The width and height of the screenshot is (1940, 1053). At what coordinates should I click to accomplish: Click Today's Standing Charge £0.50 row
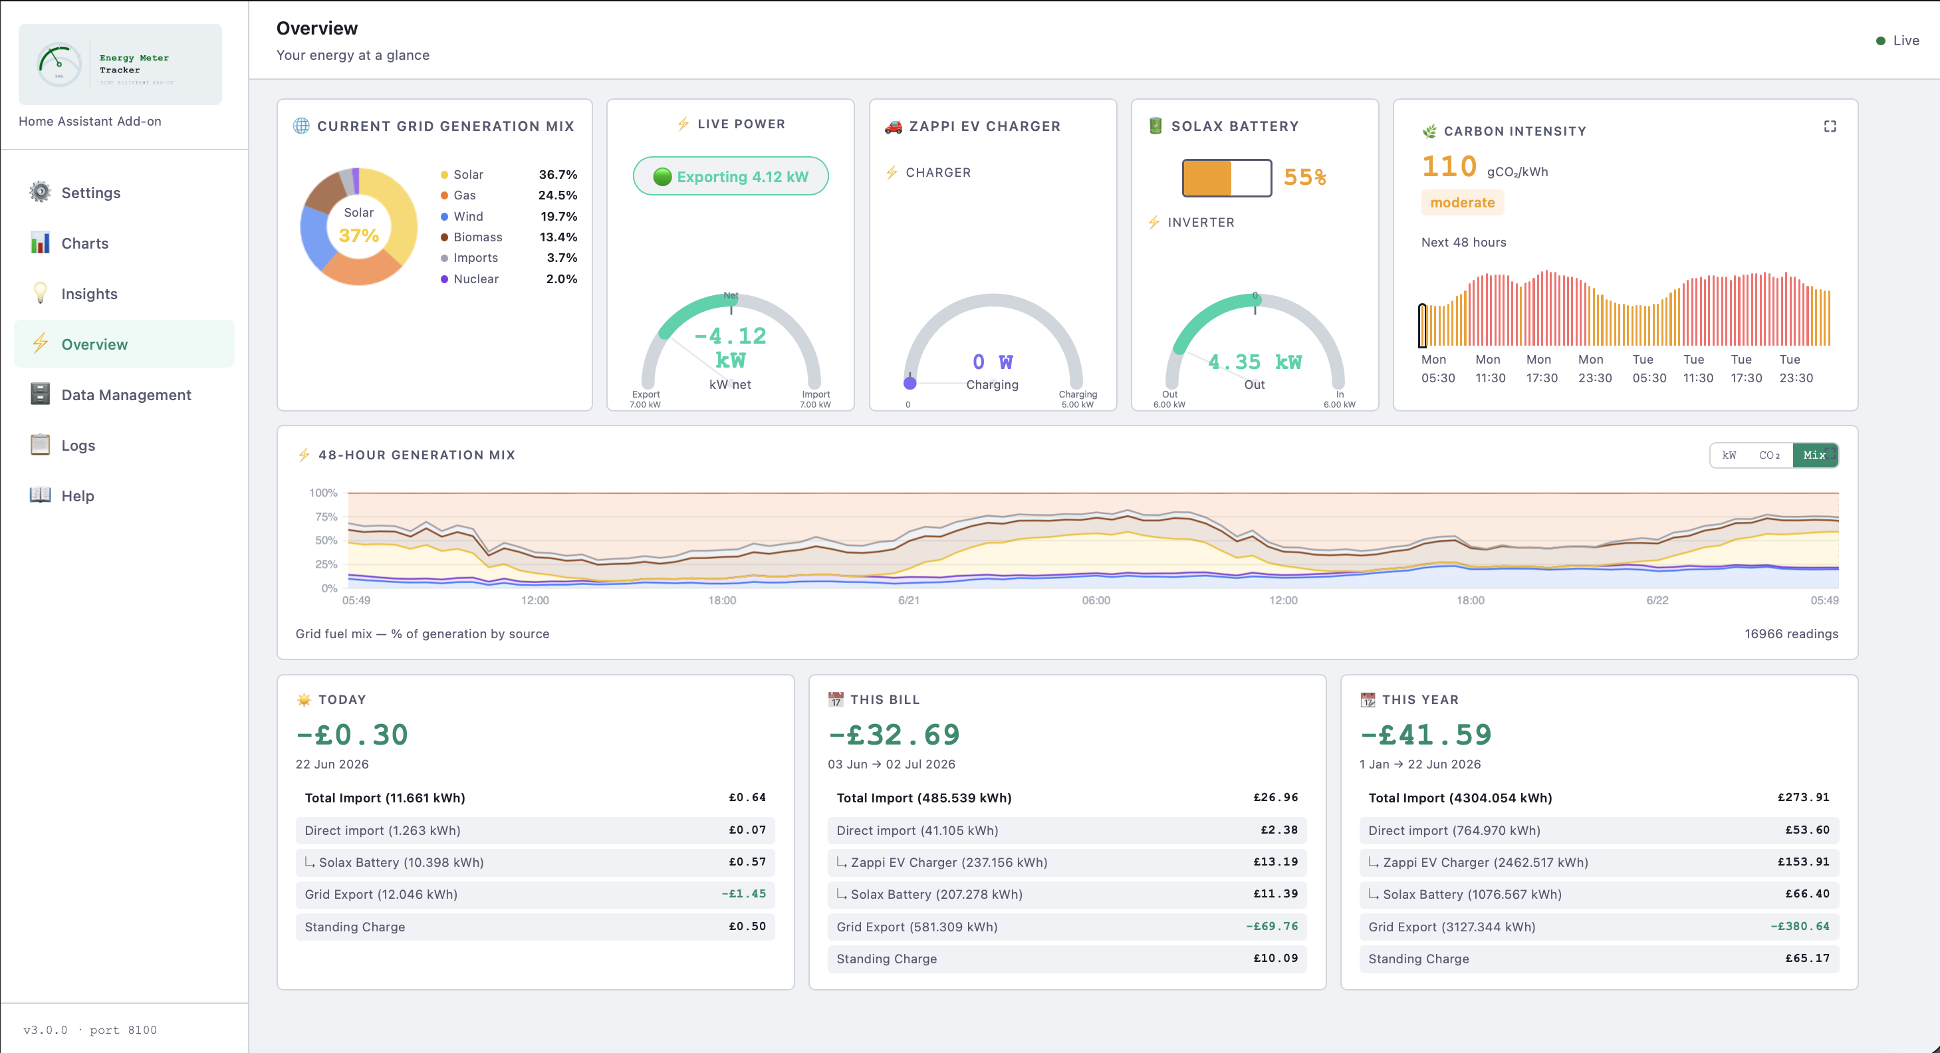535,927
